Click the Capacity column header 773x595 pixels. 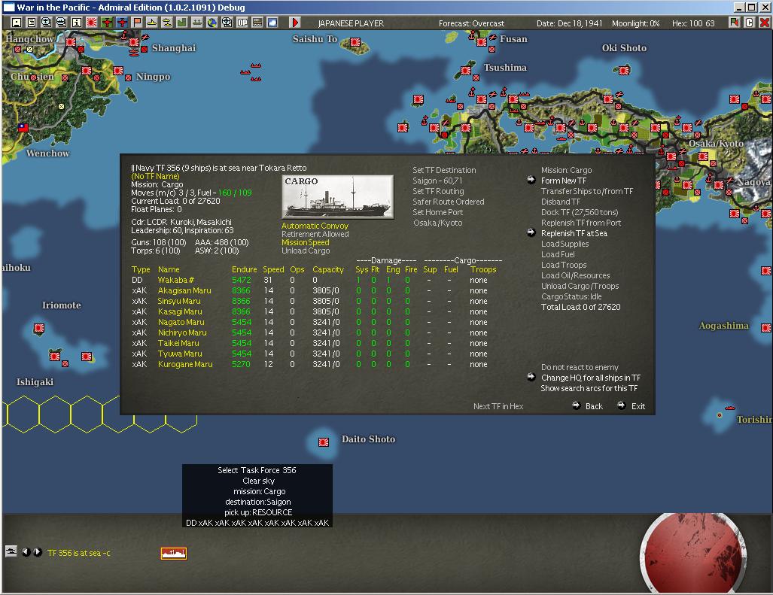(x=328, y=269)
